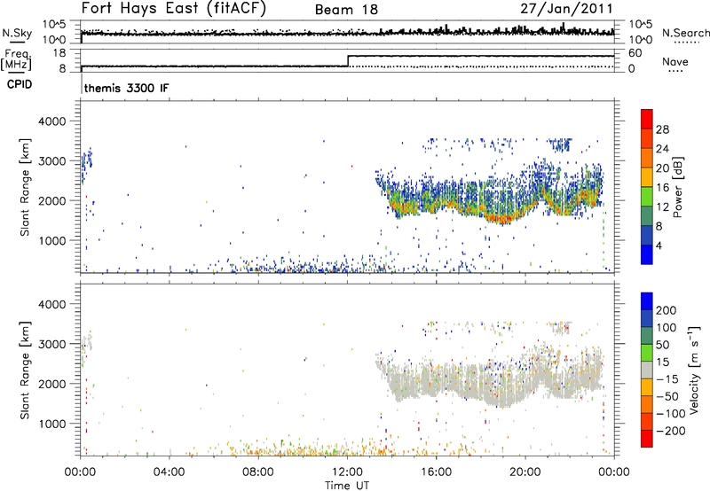Click the "N.Search" legend label

point(685,33)
